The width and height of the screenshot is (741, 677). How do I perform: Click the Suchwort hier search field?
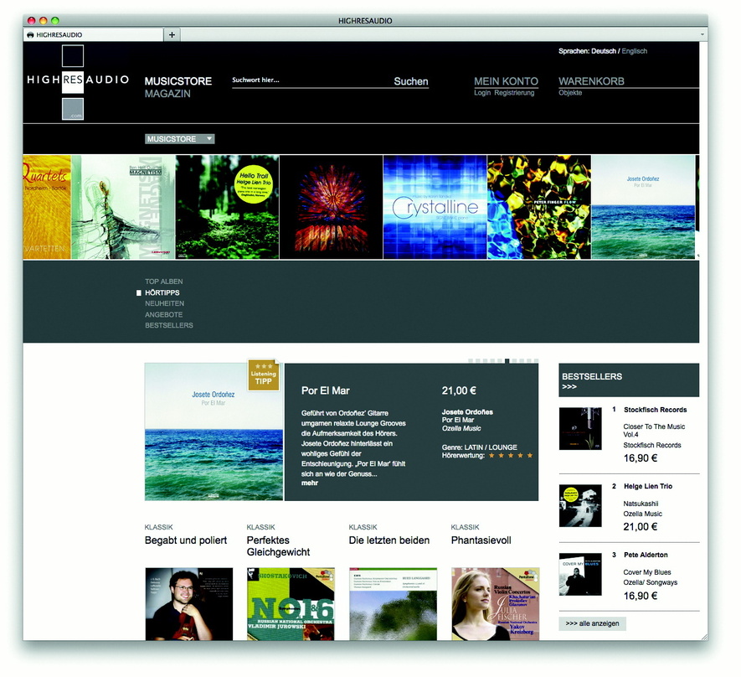pos(312,80)
